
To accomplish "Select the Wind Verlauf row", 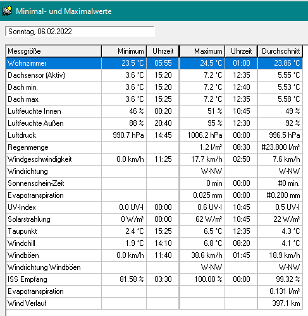I will click(154, 303).
